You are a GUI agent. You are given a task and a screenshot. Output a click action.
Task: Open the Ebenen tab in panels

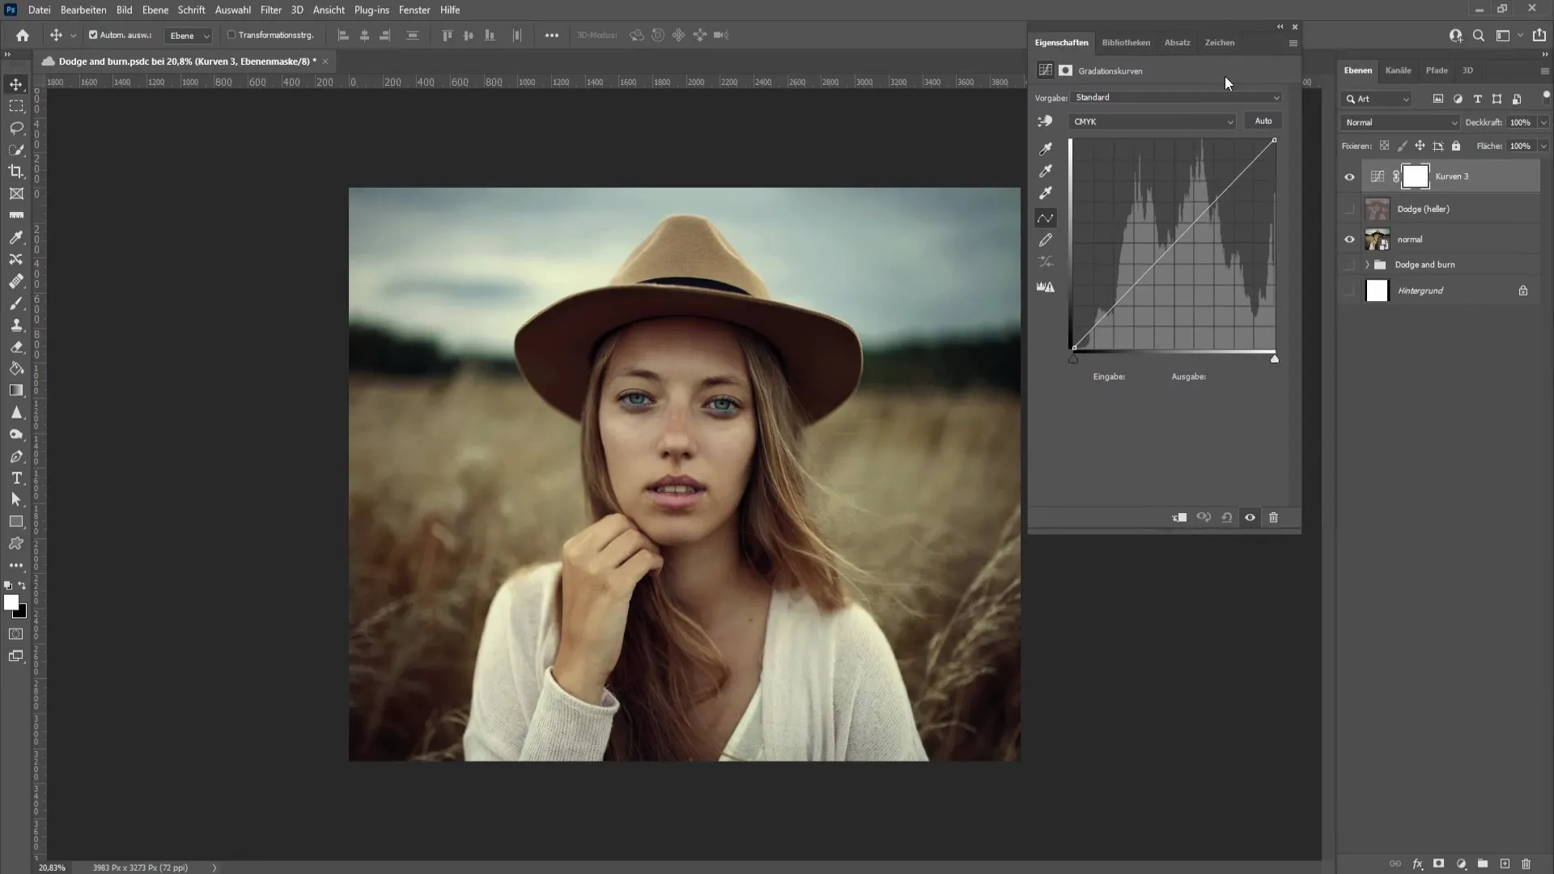[1357, 70]
